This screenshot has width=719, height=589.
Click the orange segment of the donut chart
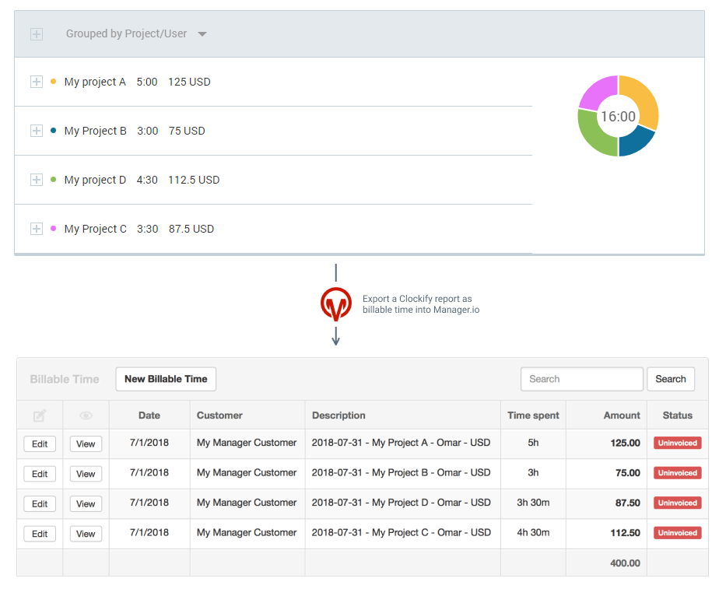click(644, 99)
